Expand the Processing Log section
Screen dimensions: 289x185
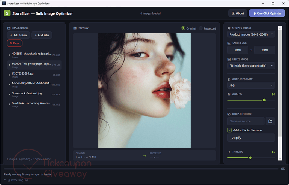[5, 180]
